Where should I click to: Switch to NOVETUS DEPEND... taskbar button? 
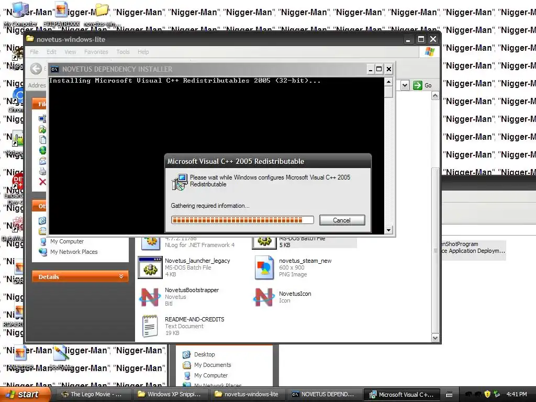click(x=323, y=395)
